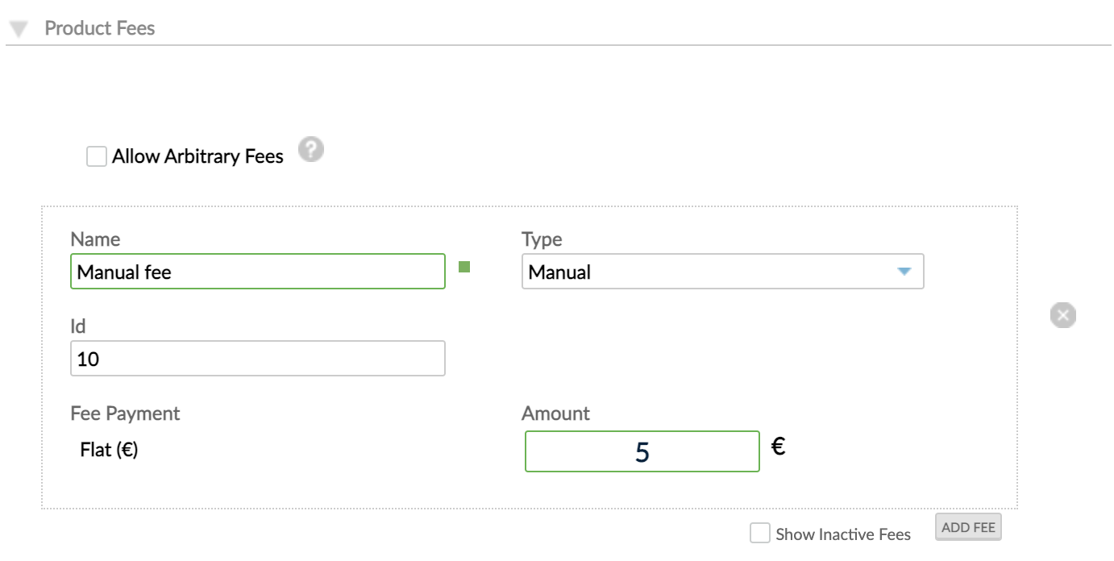Open the Allow Arbitrary Fees help tooltip
Screen dimensions: 1114x561
point(310,149)
